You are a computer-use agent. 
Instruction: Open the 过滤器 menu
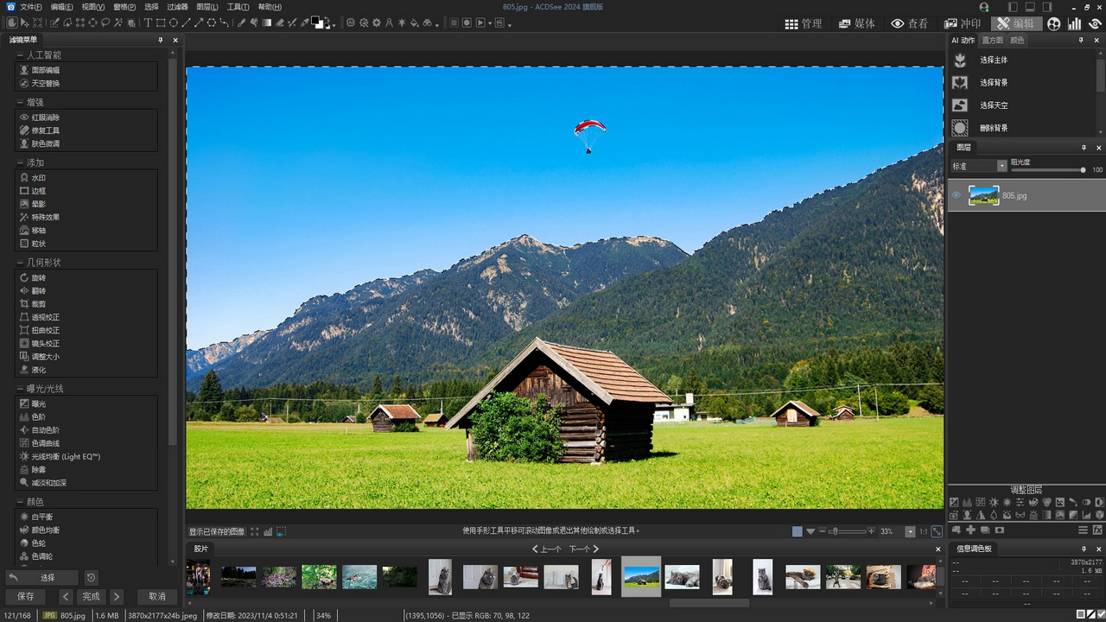177,7
